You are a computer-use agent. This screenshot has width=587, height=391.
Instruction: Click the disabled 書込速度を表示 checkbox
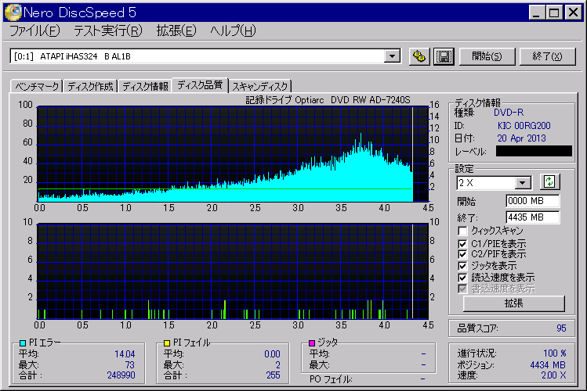coord(462,289)
